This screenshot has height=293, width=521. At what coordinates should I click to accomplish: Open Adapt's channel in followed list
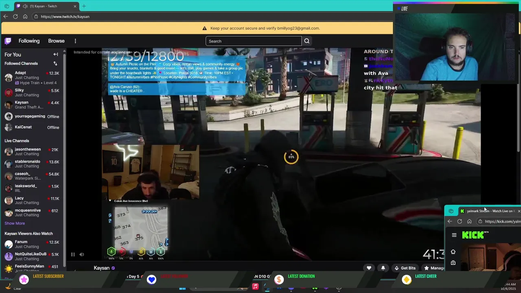click(x=32, y=77)
